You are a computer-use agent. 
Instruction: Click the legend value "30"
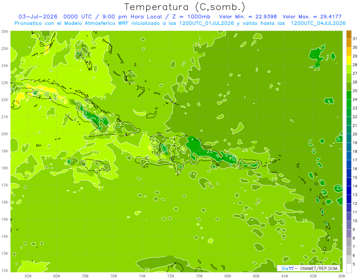tap(355, 47)
